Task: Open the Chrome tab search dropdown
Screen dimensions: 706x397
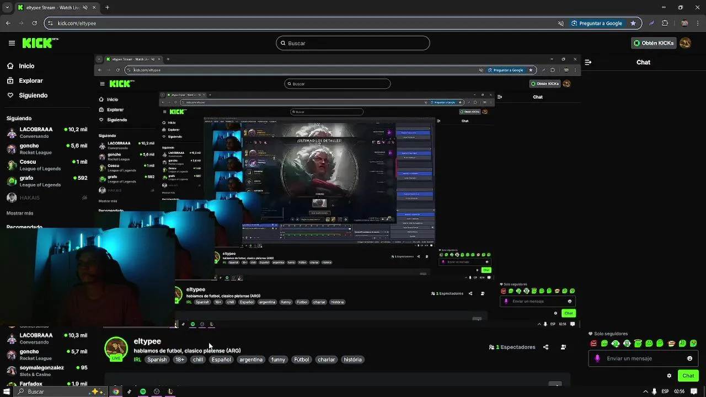Action: coord(7,8)
